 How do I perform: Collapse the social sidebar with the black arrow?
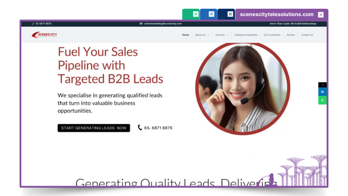pos(322,84)
